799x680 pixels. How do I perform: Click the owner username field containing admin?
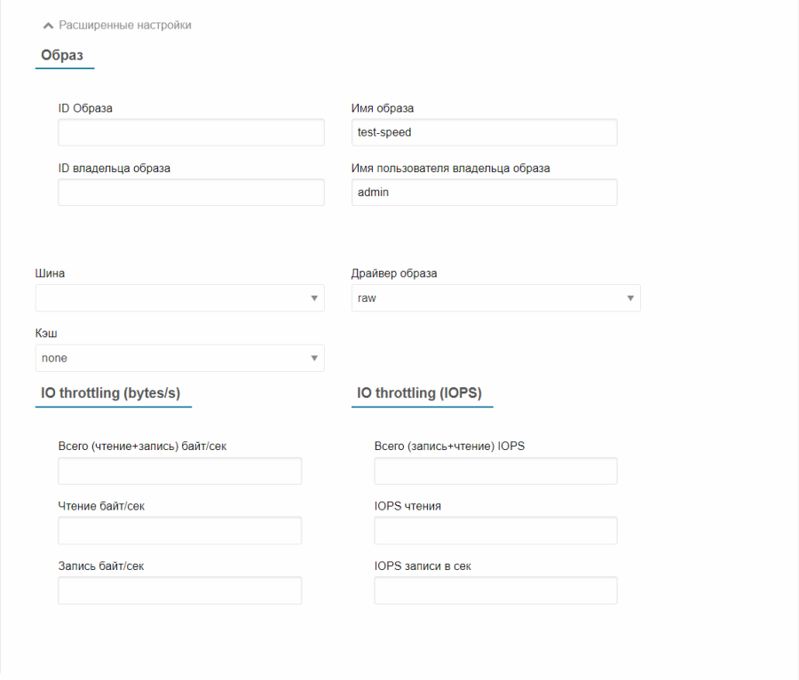(484, 192)
